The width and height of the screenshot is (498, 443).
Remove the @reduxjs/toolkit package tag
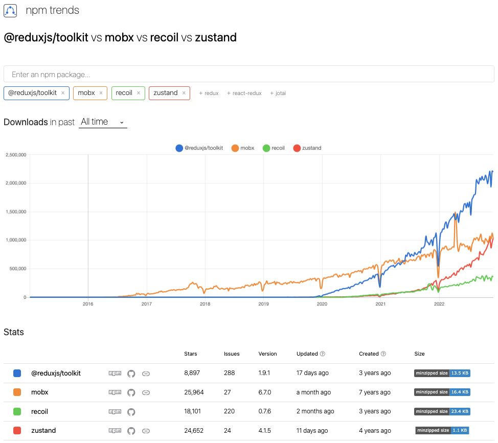63,93
